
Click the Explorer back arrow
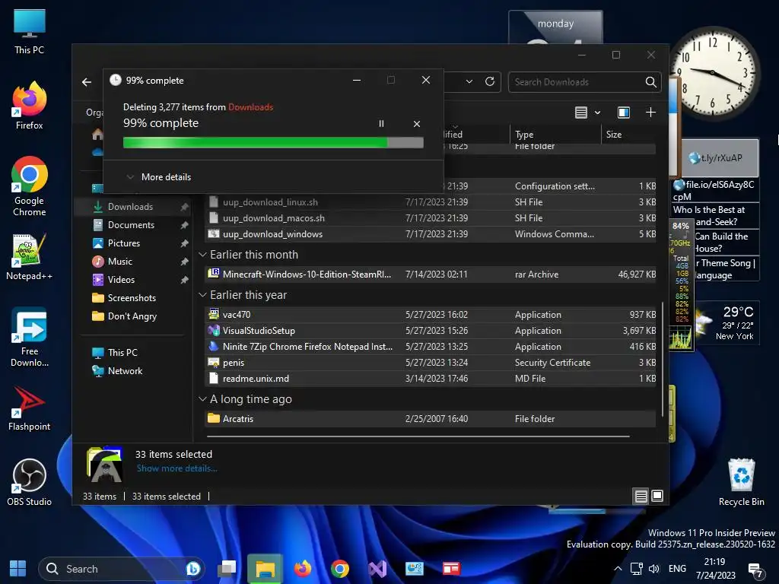click(x=87, y=82)
